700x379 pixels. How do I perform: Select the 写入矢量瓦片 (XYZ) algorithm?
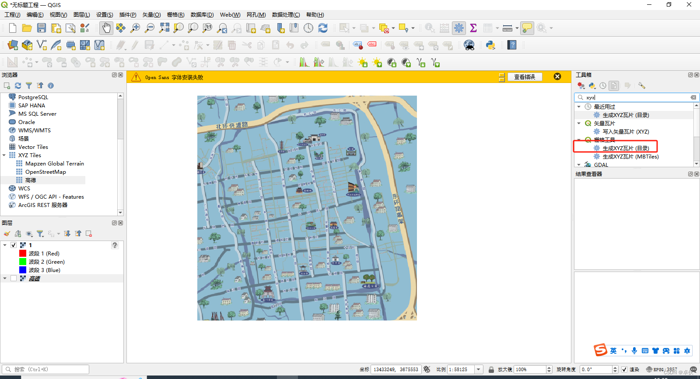click(x=626, y=132)
